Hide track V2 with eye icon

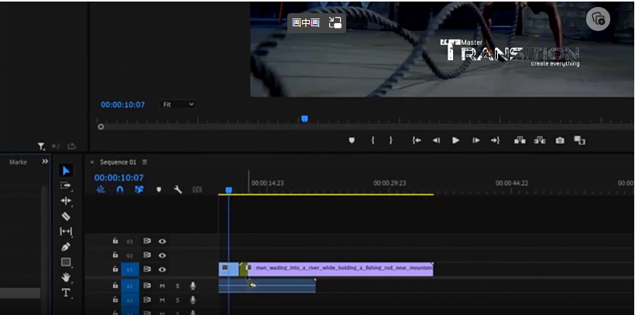(x=163, y=256)
